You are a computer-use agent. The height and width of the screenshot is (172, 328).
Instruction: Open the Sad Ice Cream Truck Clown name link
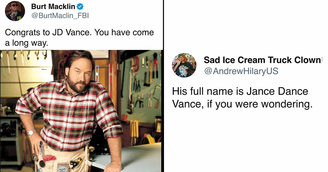click(262, 60)
